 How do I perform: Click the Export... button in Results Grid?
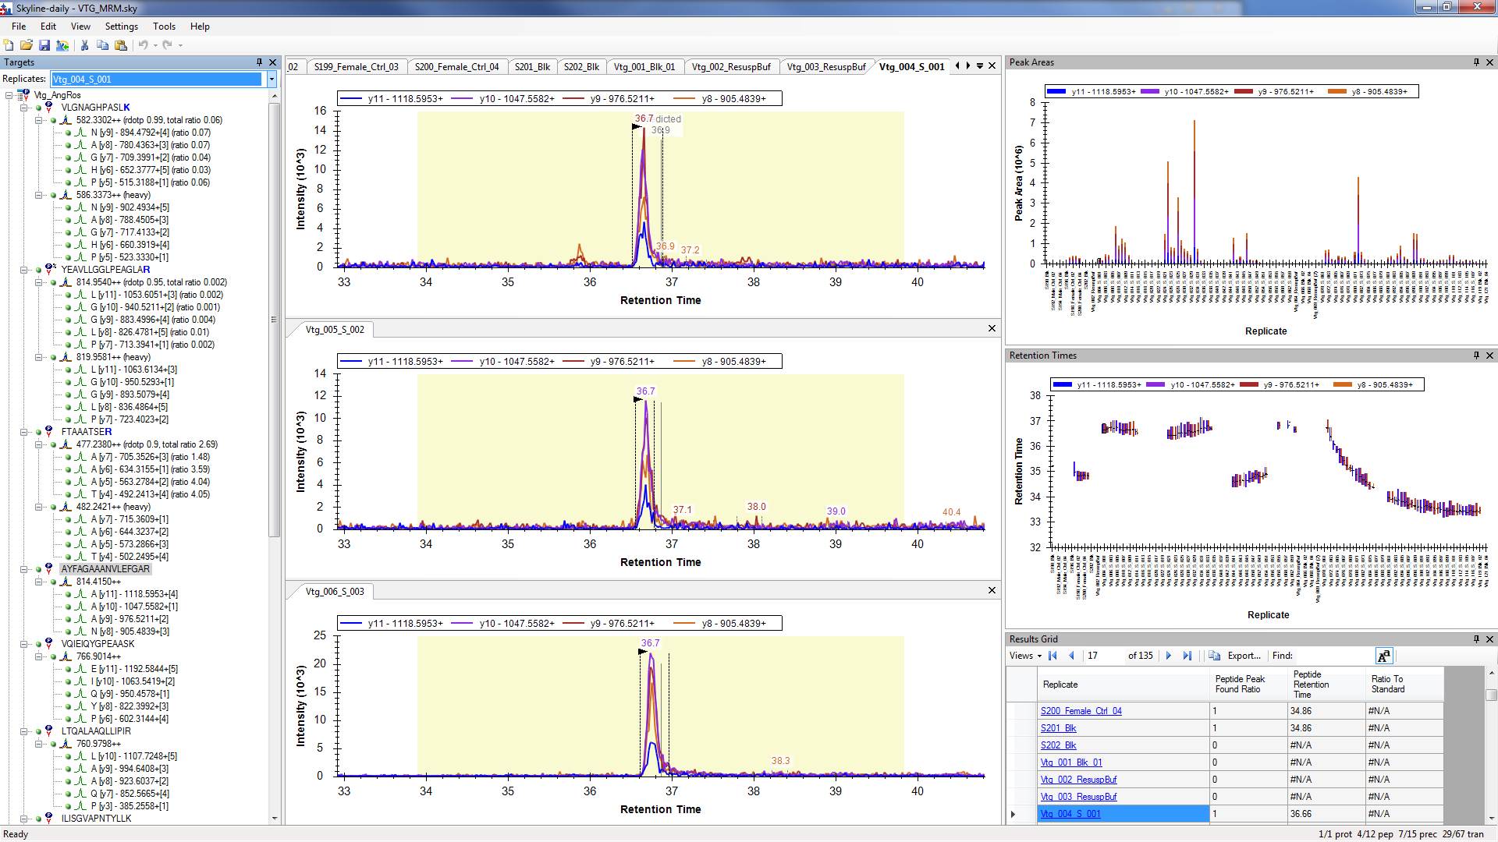point(1244,656)
